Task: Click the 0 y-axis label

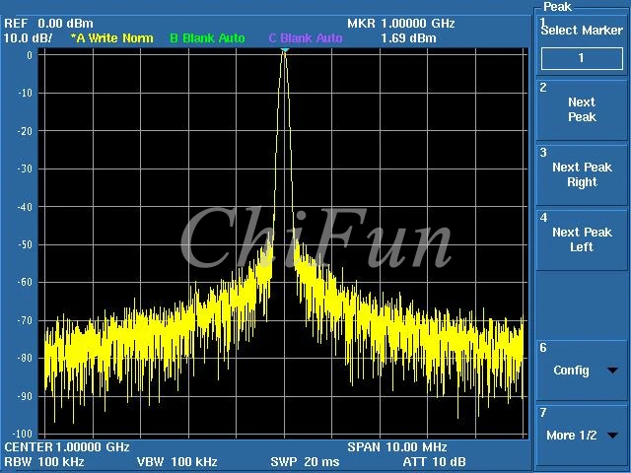Action: (x=30, y=55)
